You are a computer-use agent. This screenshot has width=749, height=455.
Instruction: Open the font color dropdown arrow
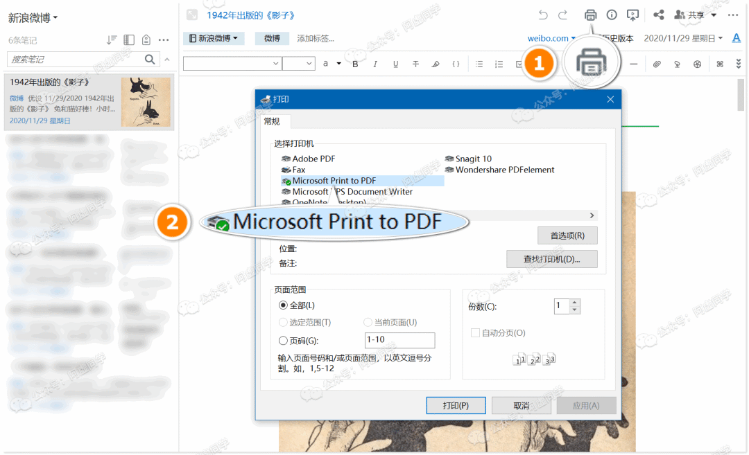tap(338, 64)
